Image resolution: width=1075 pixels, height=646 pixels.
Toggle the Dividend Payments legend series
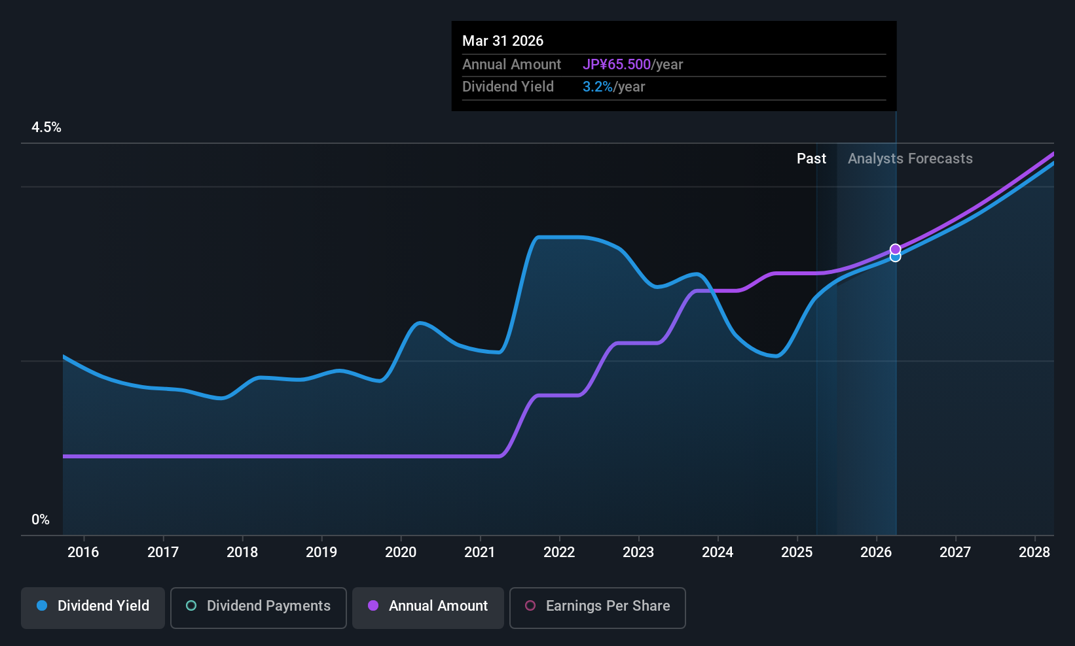(x=259, y=607)
